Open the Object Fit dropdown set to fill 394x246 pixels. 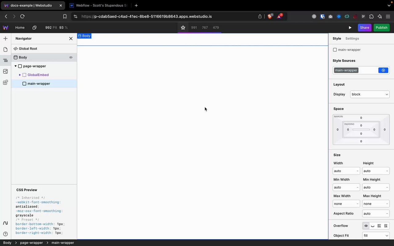[x=376, y=236]
